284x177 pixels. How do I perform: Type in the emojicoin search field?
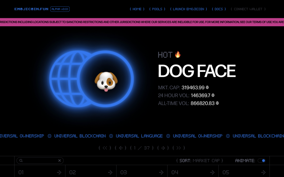(40, 160)
